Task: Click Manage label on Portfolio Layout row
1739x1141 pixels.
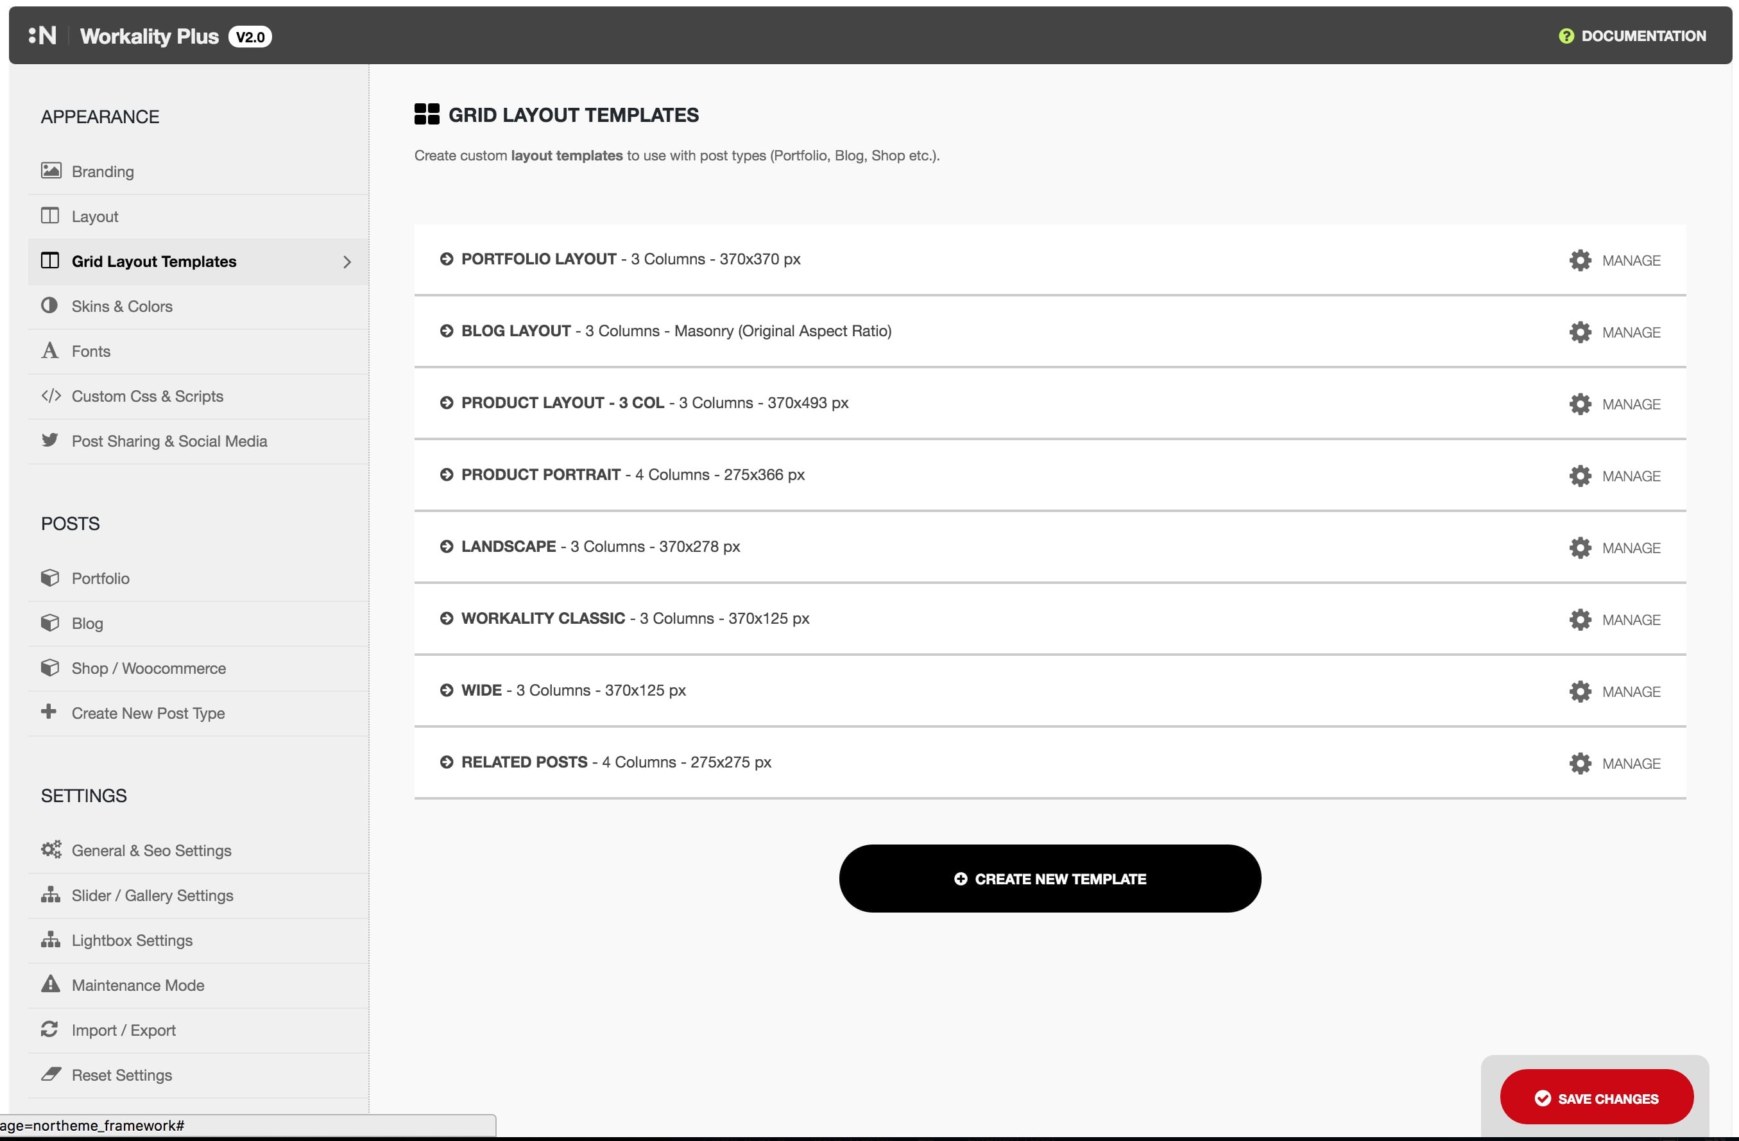Action: pyautogui.click(x=1631, y=261)
